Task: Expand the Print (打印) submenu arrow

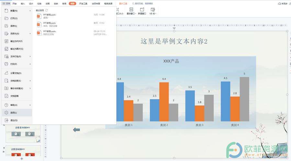Action: (x=30, y=64)
